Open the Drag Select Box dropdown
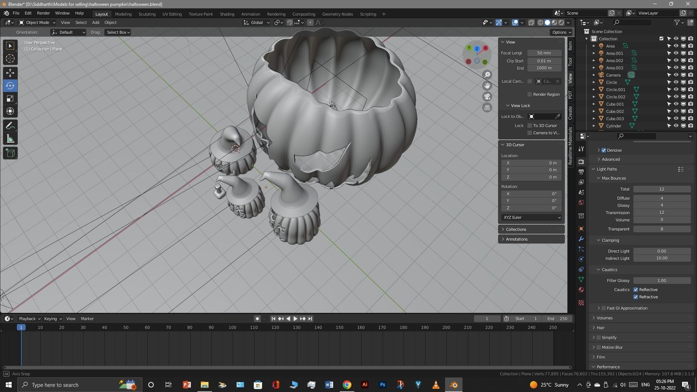Image resolution: width=697 pixels, height=392 pixels. click(118, 32)
